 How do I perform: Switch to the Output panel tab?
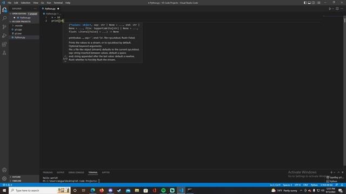tap(61, 172)
